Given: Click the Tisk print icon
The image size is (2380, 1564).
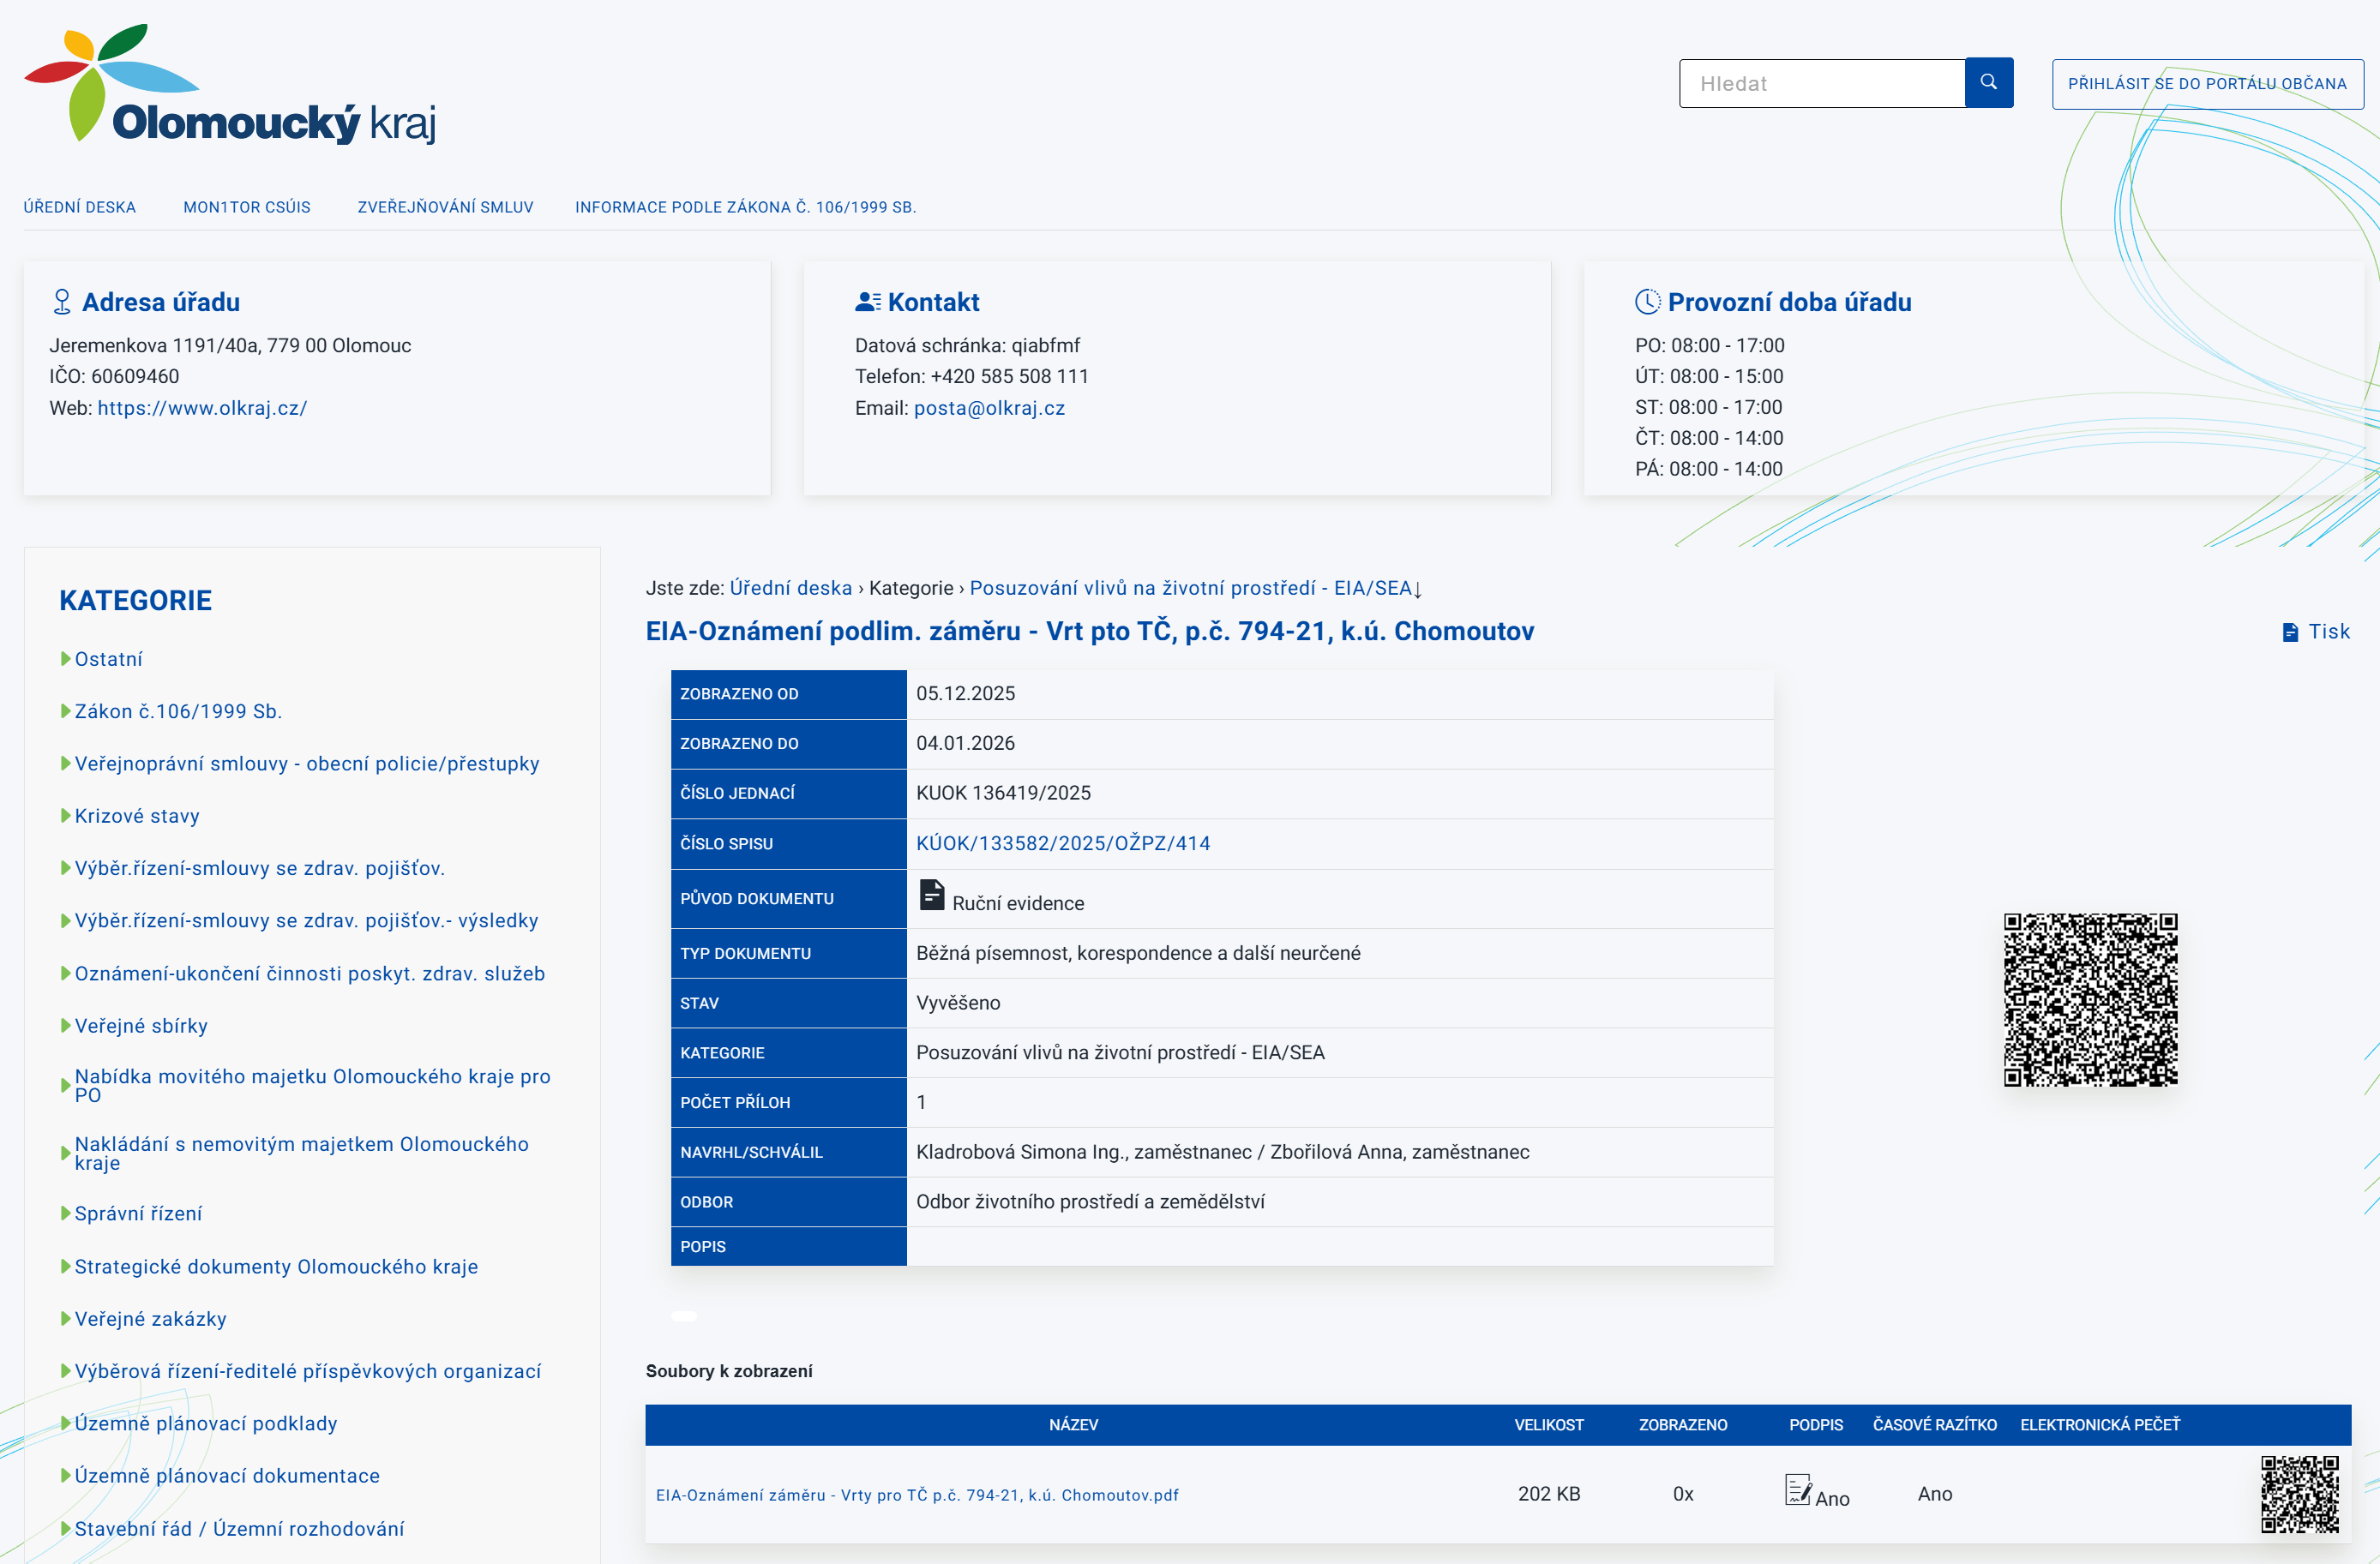Looking at the screenshot, I should click(2290, 632).
